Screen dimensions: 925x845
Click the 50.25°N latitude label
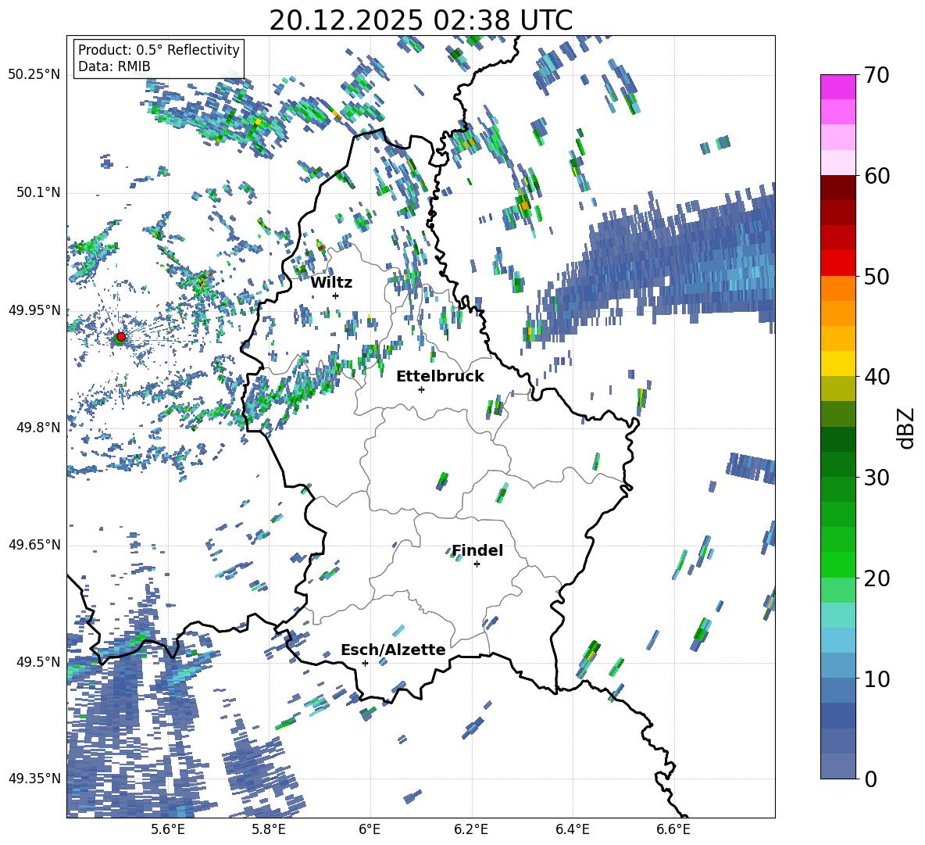click(34, 75)
